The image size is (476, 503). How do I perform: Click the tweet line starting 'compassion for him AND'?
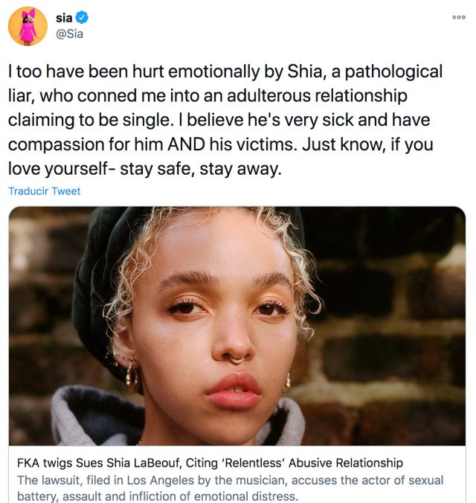(x=221, y=144)
